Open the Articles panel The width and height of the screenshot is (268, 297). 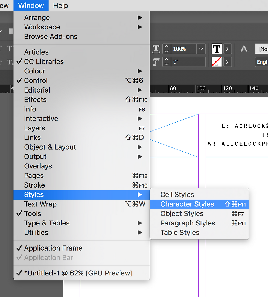pyautogui.click(x=81, y=52)
